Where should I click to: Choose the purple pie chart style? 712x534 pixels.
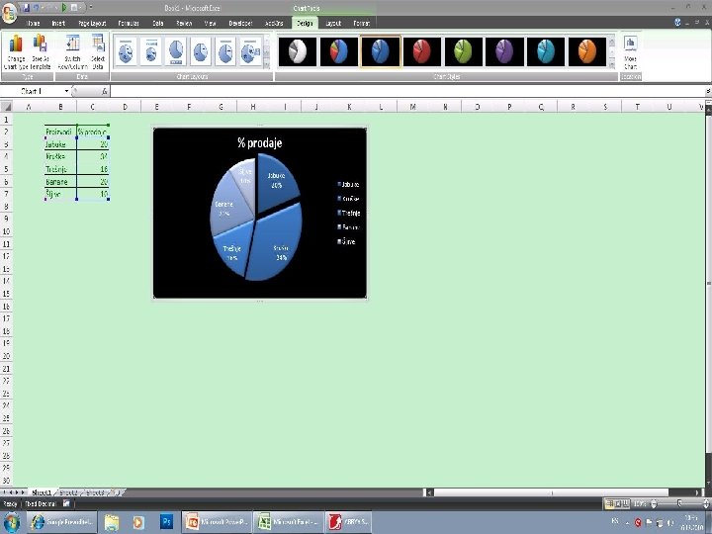point(504,51)
